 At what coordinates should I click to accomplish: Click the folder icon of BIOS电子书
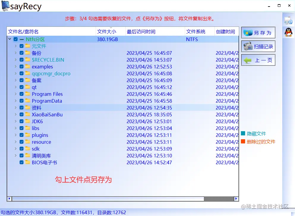(28, 162)
